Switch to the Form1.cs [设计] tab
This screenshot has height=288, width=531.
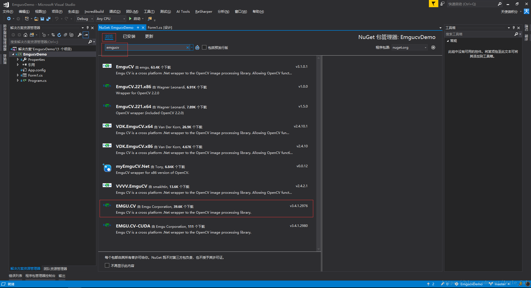click(x=160, y=28)
